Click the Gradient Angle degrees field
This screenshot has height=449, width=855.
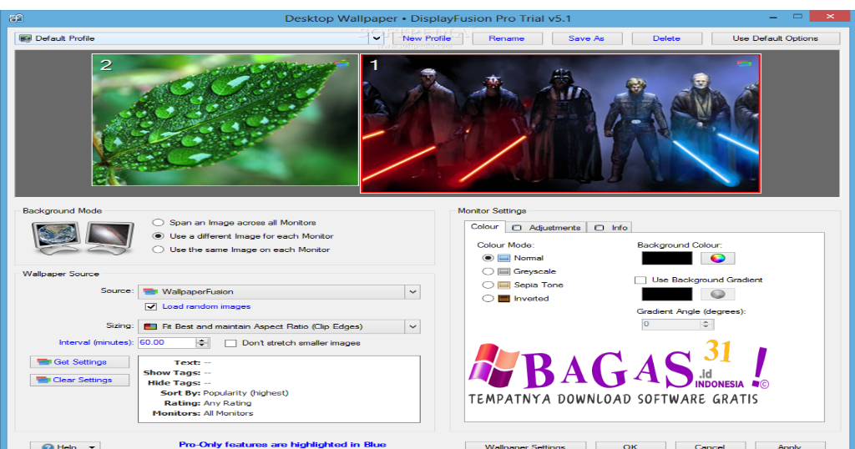(x=670, y=324)
